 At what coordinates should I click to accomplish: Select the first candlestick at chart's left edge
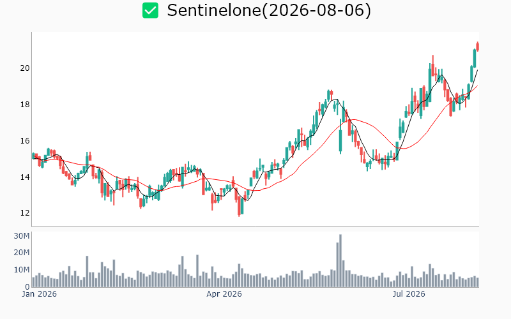pyautogui.click(x=33, y=156)
